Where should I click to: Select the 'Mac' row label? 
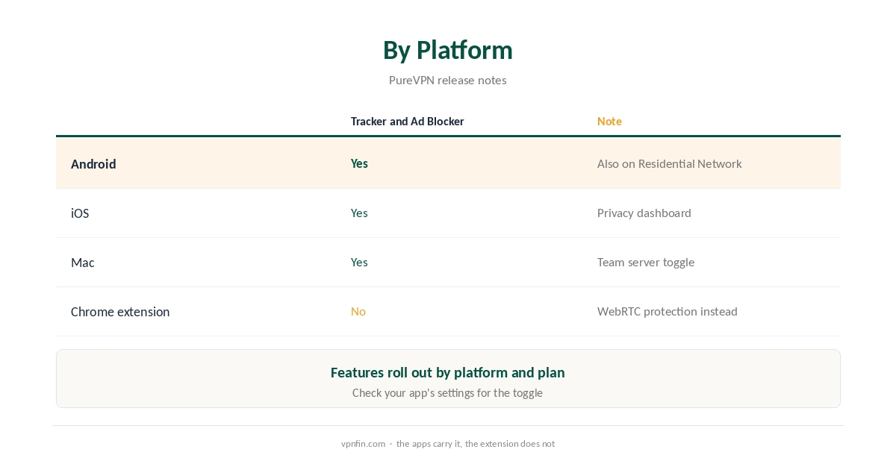(83, 262)
